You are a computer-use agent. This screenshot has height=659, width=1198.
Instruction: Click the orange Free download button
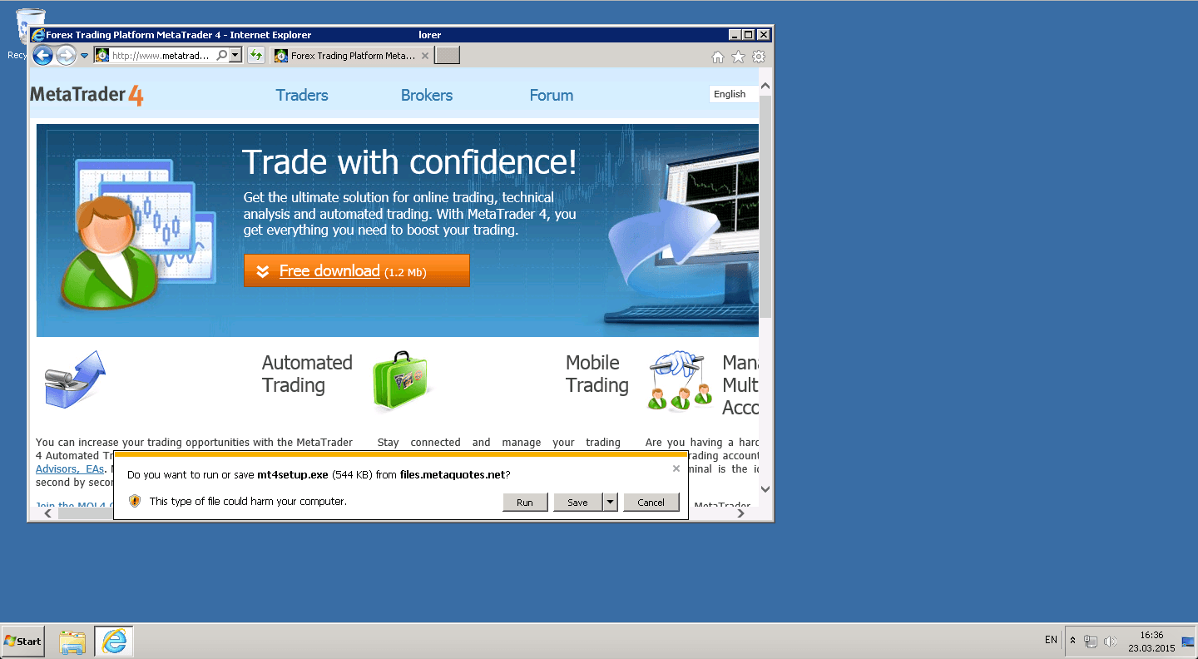pos(357,271)
